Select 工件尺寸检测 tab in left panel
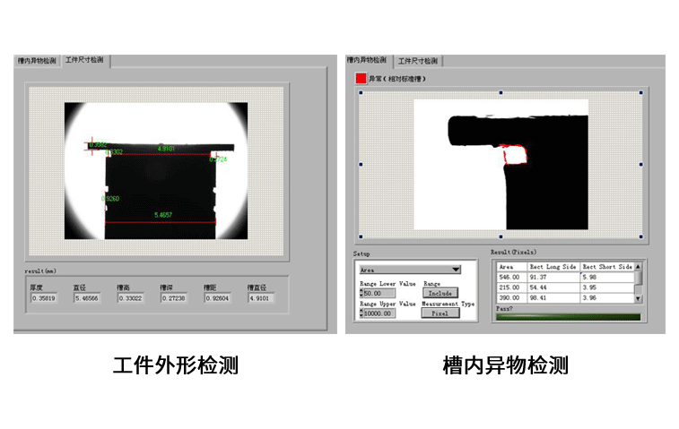Viewport: 679px width, 429px height. (85, 60)
